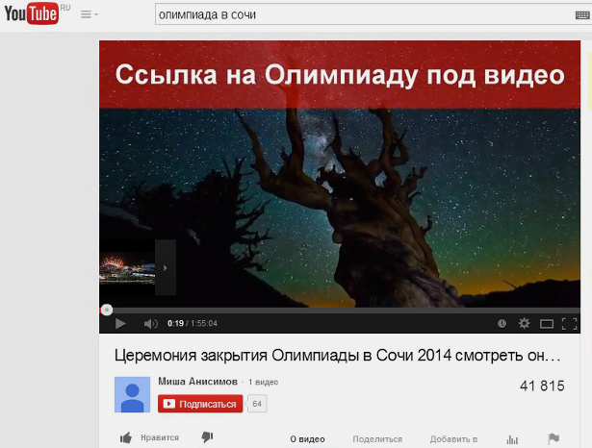Screen dimensions: 592x448
Task: Expand the playlist thumbnail arrow in video
Action: click(x=166, y=267)
